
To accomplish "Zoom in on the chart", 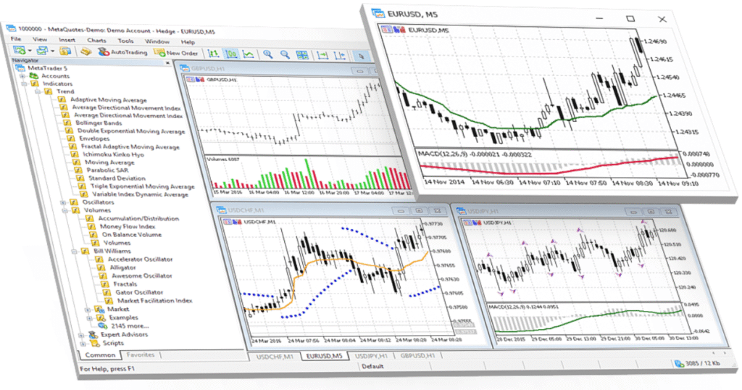I will [x=268, y=54].
